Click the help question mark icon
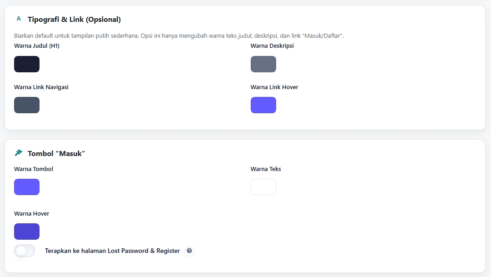Screen dimensions: 491x277 click(189, 251)
